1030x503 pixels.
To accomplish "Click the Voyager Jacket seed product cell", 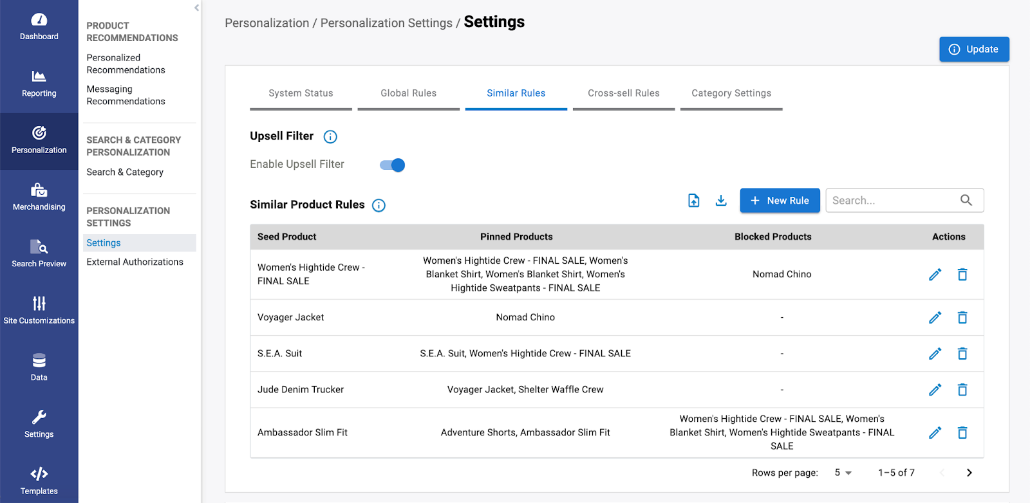I will pyautogui.click(x=290, y=318).
